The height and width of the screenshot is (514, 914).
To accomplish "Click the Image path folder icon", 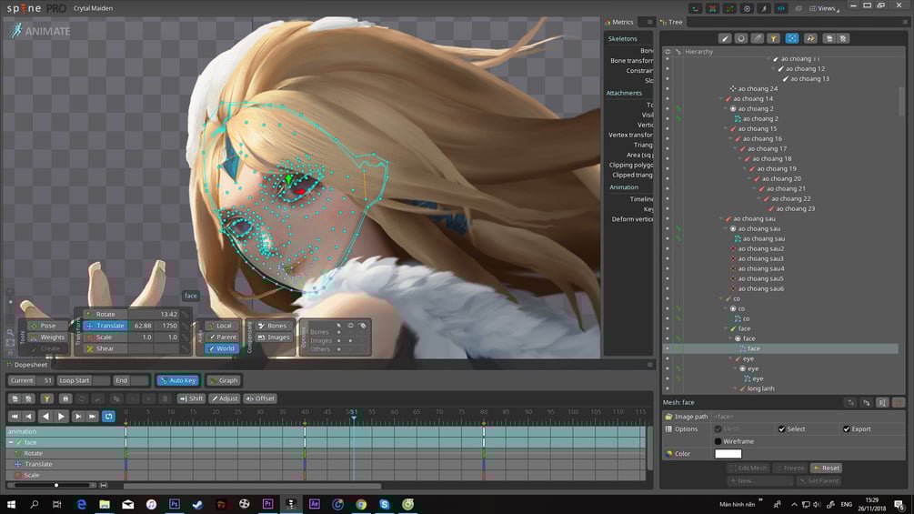I will [668, 417].
